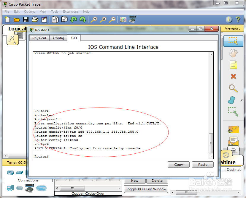Select the WAN Emulation cloud icon

pos(20,188)
